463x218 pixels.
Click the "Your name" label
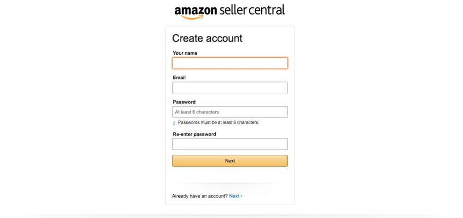point(185,53)
